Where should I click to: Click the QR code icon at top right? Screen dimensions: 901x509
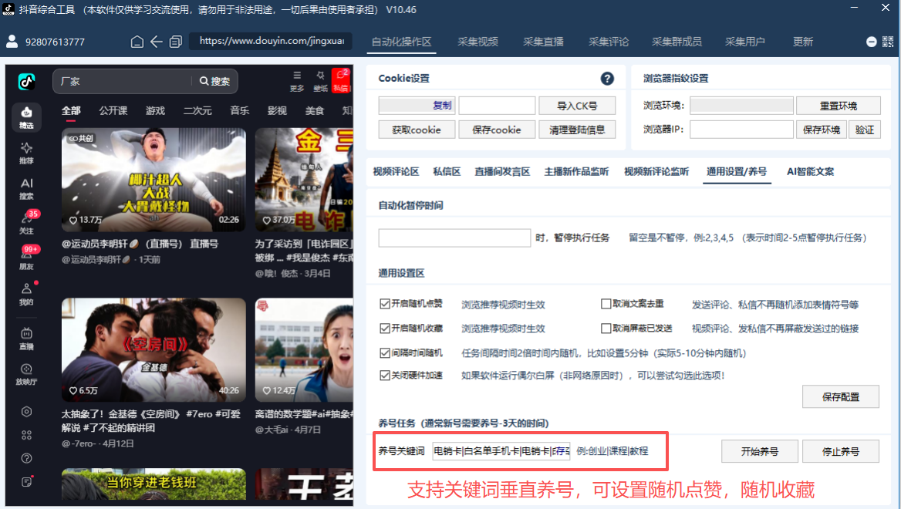pyautogui.click(x=888, y=42)
